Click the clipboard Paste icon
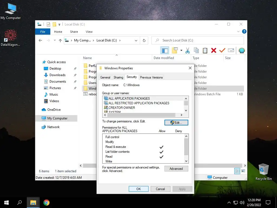 pos(205,50)
